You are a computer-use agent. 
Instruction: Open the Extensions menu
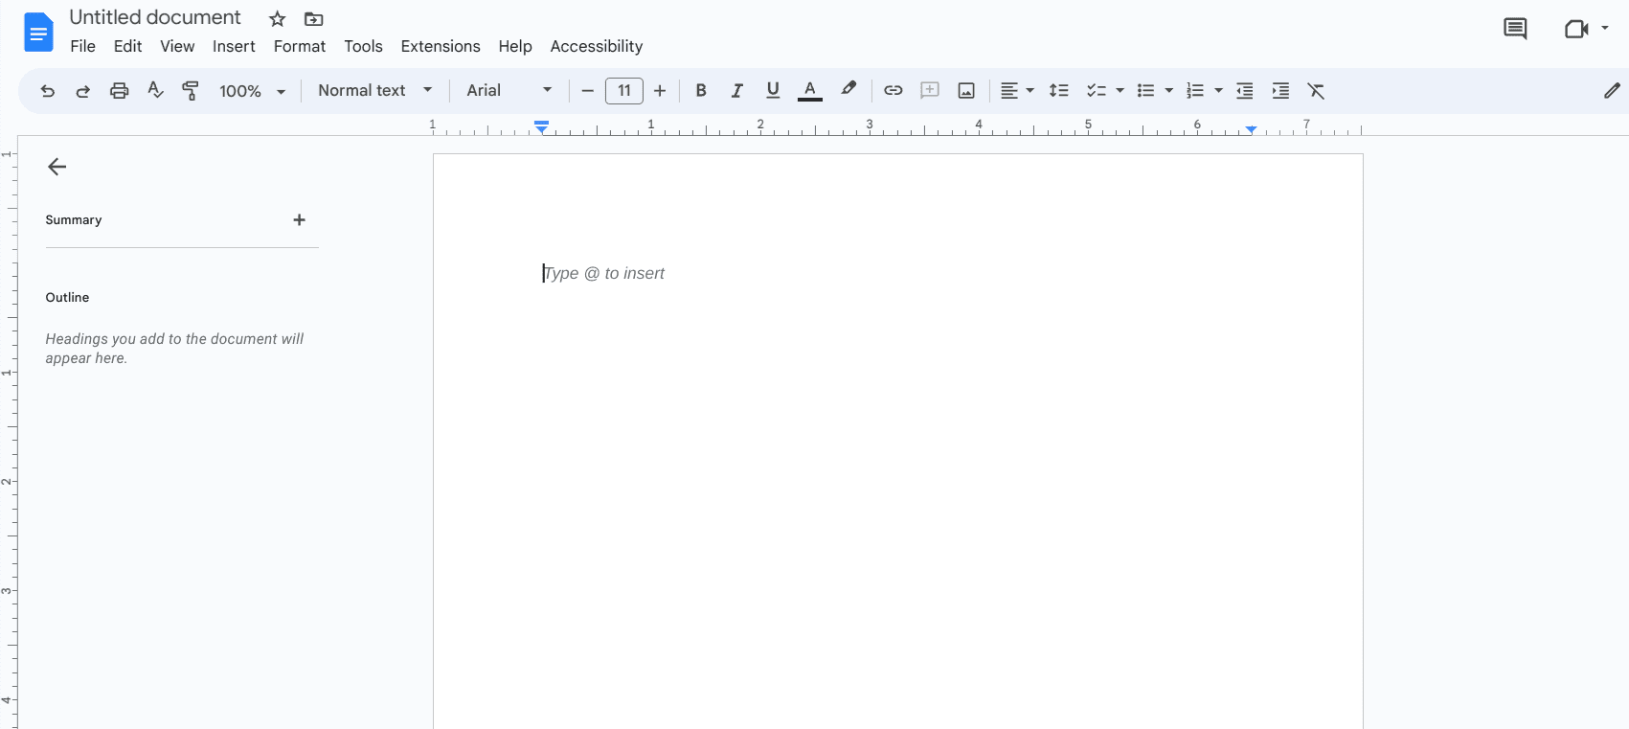(441, 46)
